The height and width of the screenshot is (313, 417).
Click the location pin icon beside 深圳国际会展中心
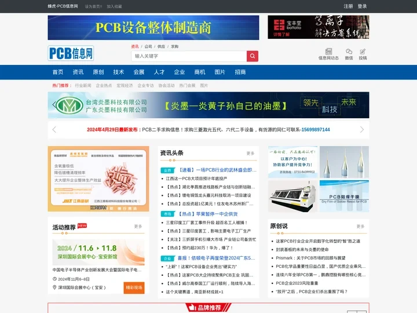(x=54, y=287)
